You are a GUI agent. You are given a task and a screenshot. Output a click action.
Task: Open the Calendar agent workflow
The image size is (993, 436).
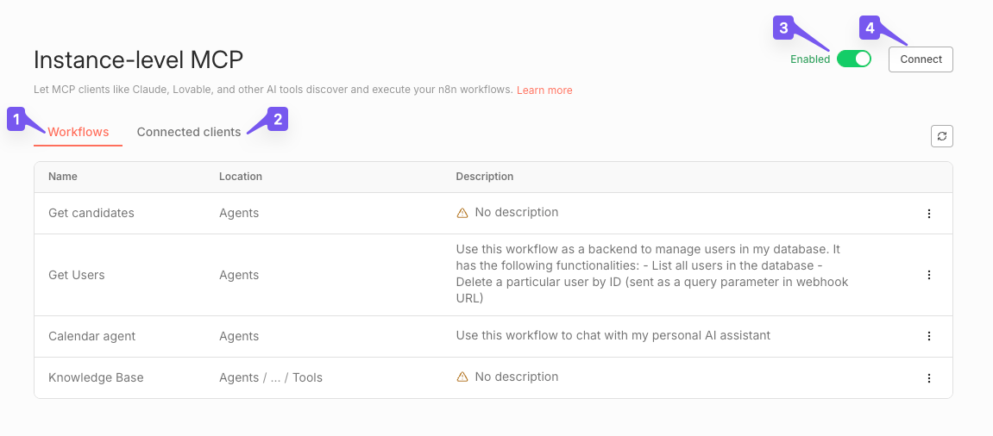click(x=92, y=336)
